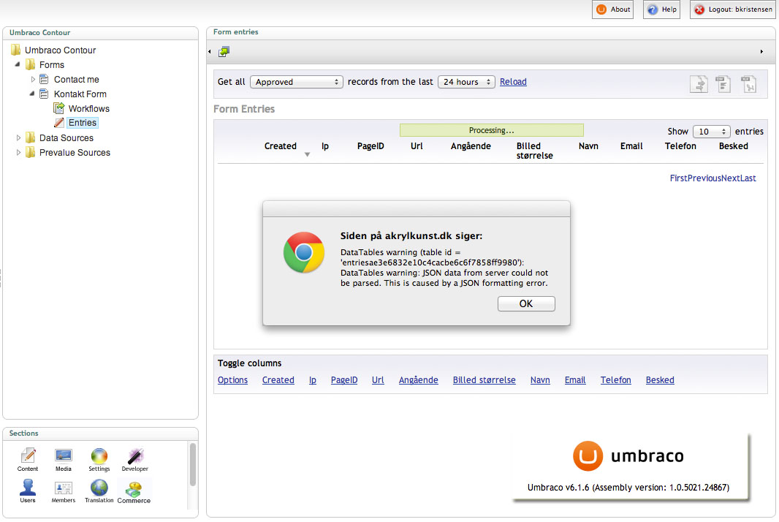The image size is (779, 522).
Task: Go to the Developer section
Action: (x=134, y=459)
